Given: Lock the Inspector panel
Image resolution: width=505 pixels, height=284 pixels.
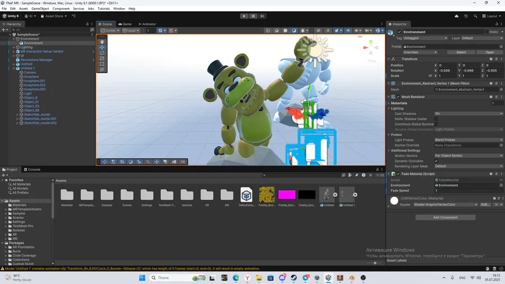Looking at the screenshot, I should (497, 24).
